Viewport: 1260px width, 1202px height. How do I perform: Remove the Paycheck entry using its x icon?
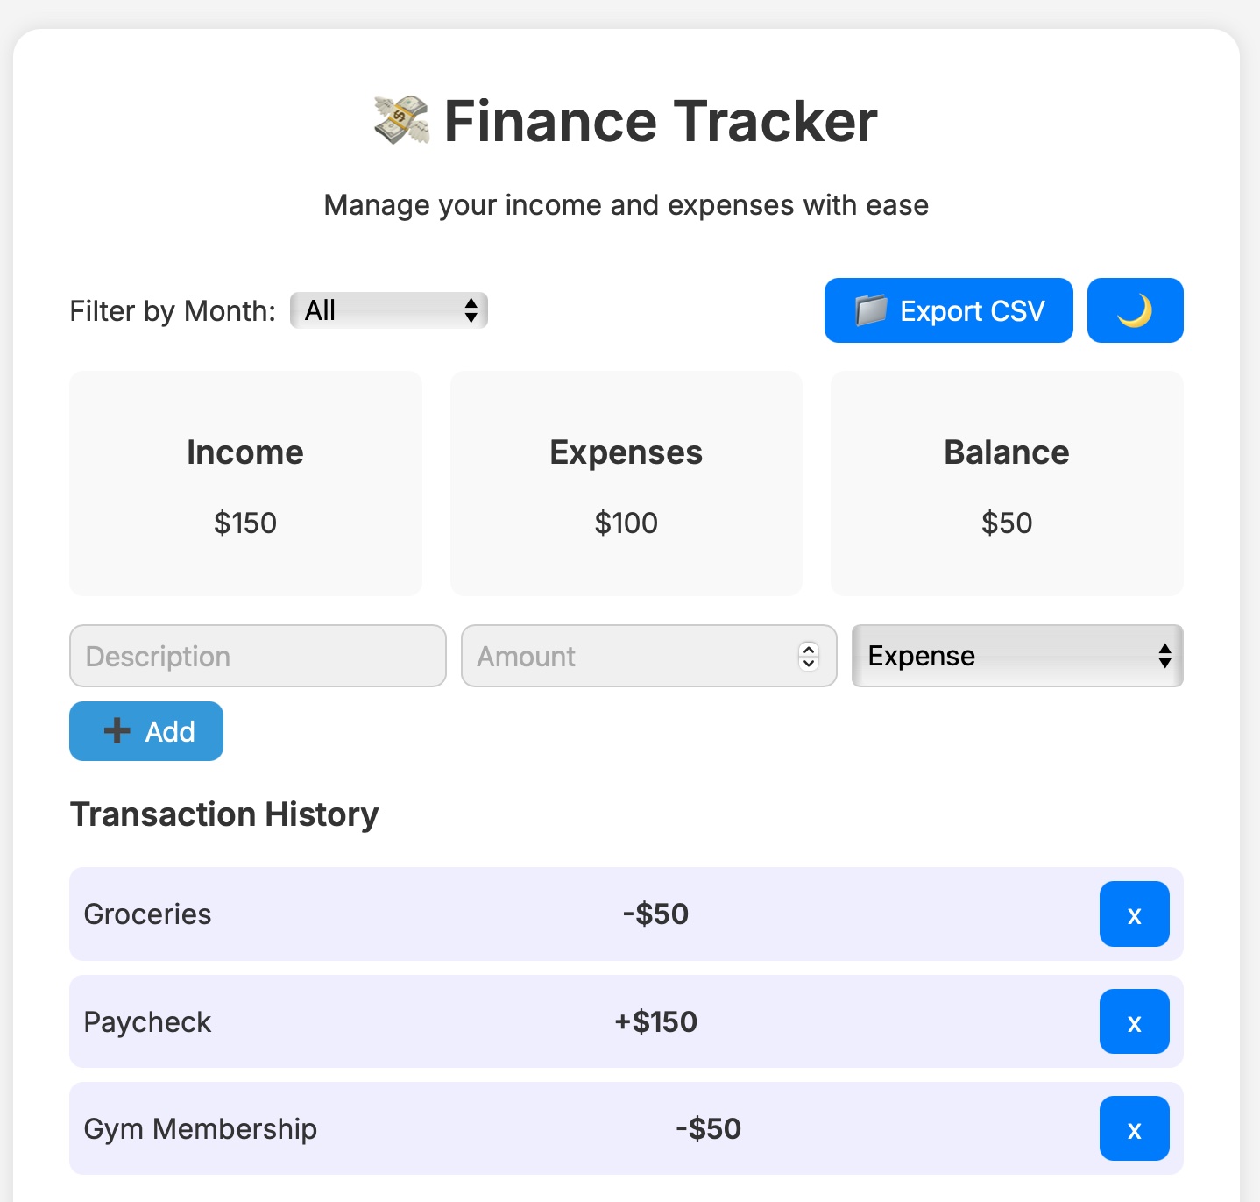tap(1134, 1021)
